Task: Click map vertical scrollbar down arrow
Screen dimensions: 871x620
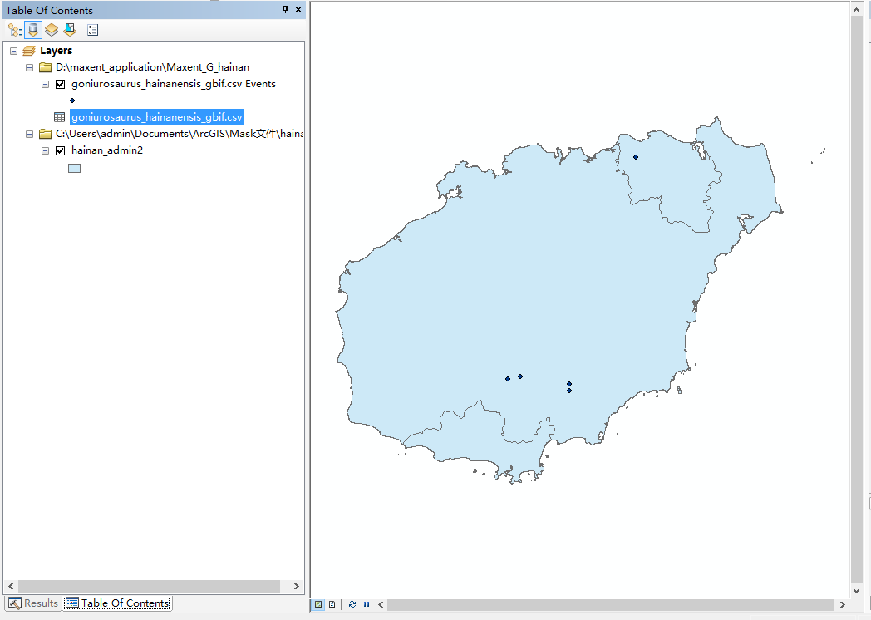Action: [857, 591]
